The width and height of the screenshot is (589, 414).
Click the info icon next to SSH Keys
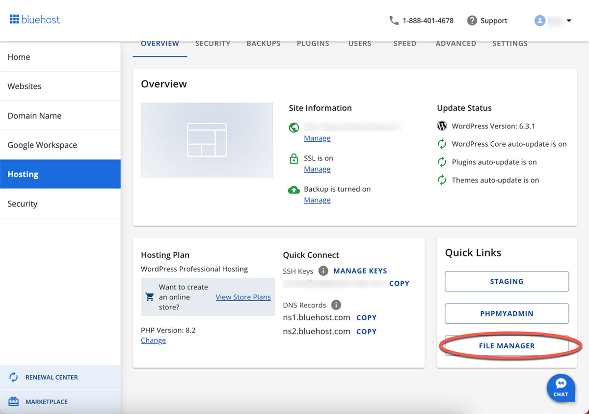[323, 271]
